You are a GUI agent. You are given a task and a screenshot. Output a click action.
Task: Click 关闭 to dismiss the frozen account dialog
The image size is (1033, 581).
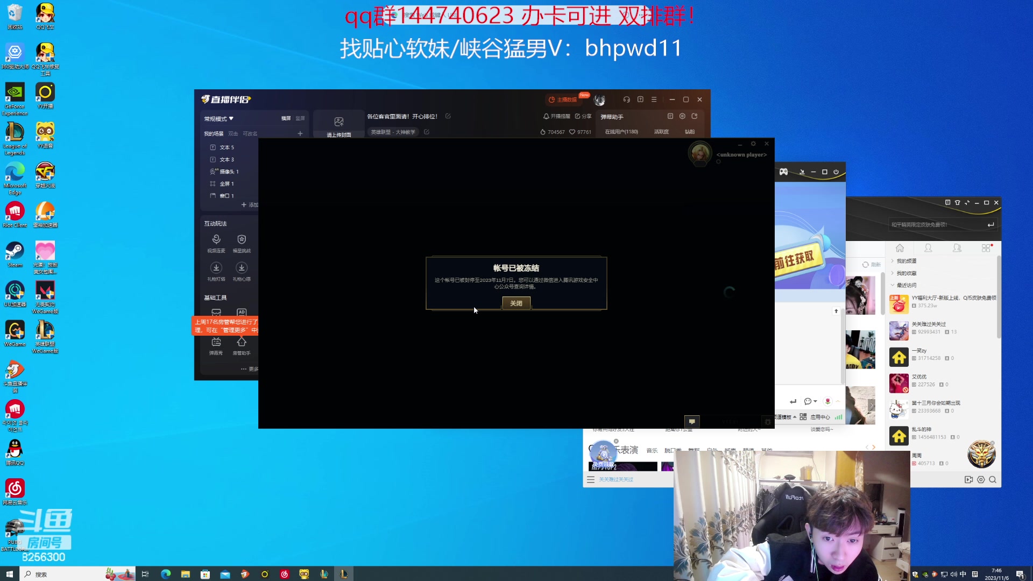[x=515, y=303]
